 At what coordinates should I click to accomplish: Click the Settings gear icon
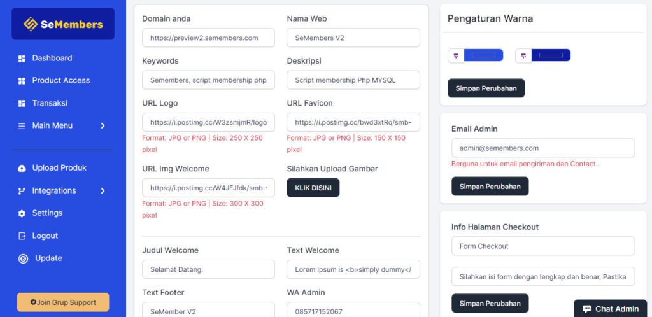pyautogui.click(x=22, y=213)
